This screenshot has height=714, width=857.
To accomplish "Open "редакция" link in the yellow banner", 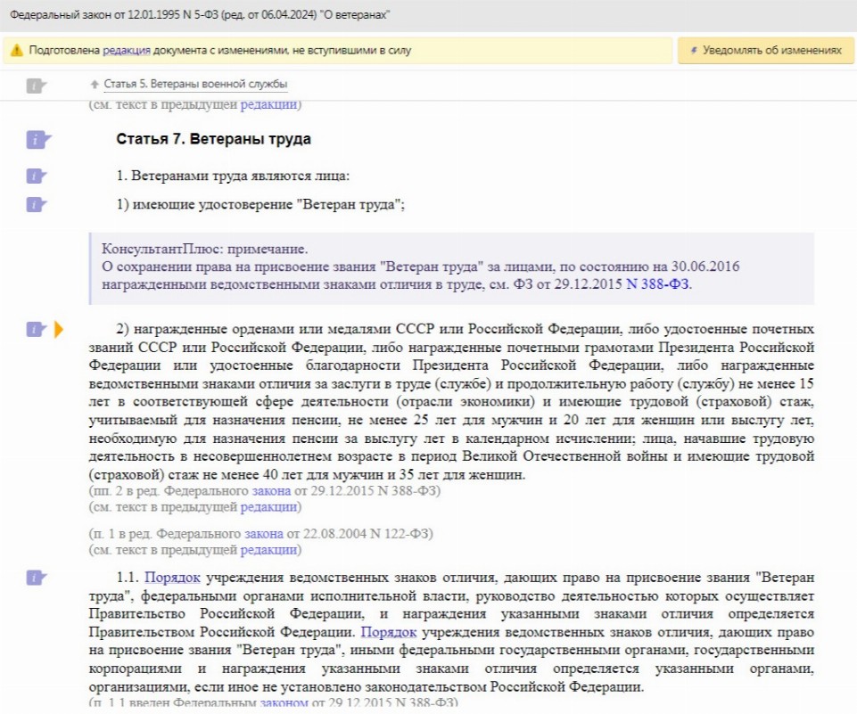I will pos(126,52).
